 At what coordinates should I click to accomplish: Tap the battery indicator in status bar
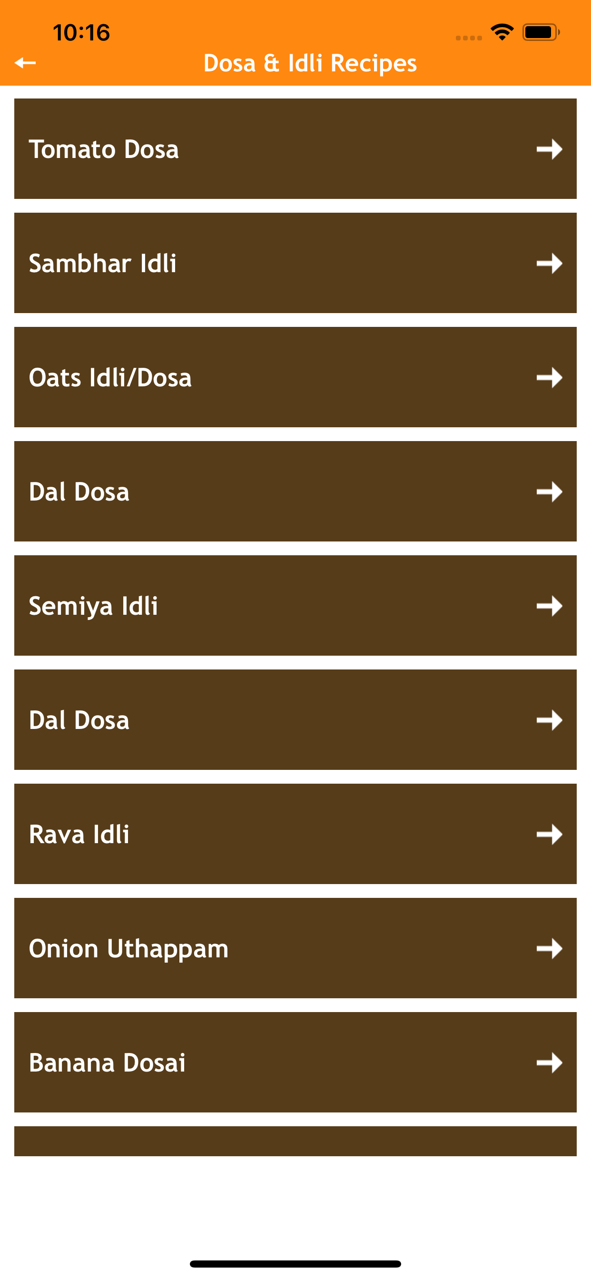(x=541, y=32)
